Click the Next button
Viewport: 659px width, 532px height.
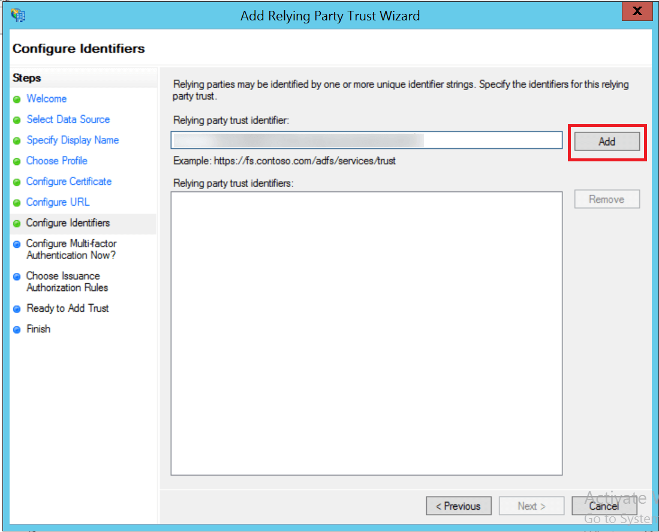[x=531, y=506]
